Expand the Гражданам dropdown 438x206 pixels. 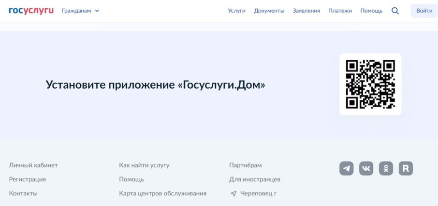pos(80,11)
